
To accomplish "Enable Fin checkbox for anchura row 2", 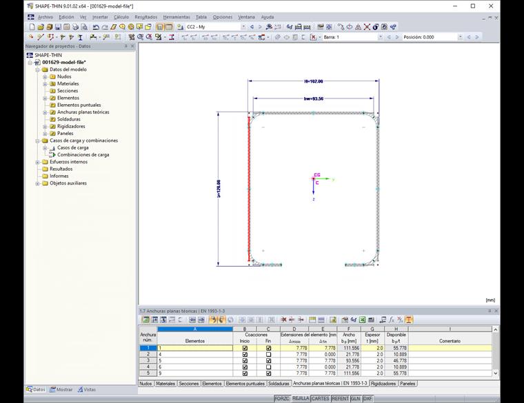I will pyautogui.click(x=268, y=354).
